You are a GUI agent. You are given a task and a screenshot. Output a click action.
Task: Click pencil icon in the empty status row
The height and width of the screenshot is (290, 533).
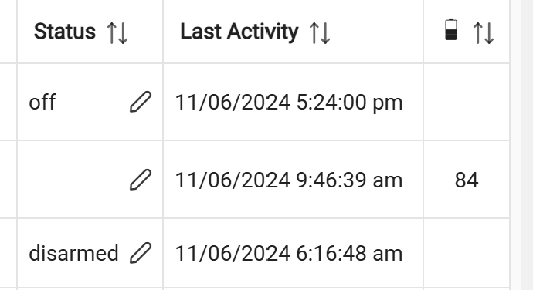coord(141,179)
